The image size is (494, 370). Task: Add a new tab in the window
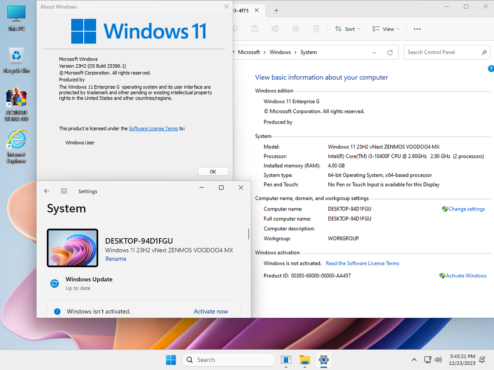[276, 10]
